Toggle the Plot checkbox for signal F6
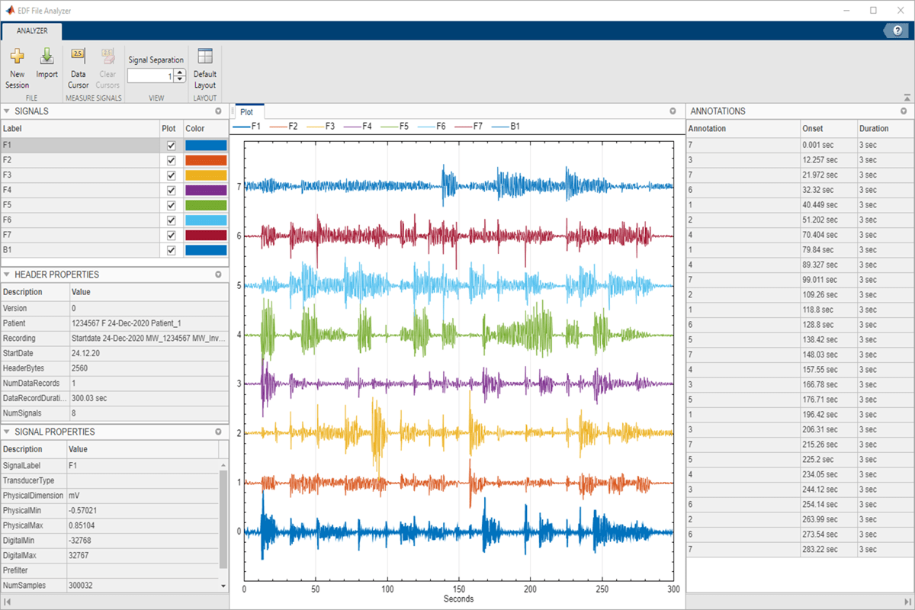The width and height of the screenshot is (915, 610). tap(171, 220)
